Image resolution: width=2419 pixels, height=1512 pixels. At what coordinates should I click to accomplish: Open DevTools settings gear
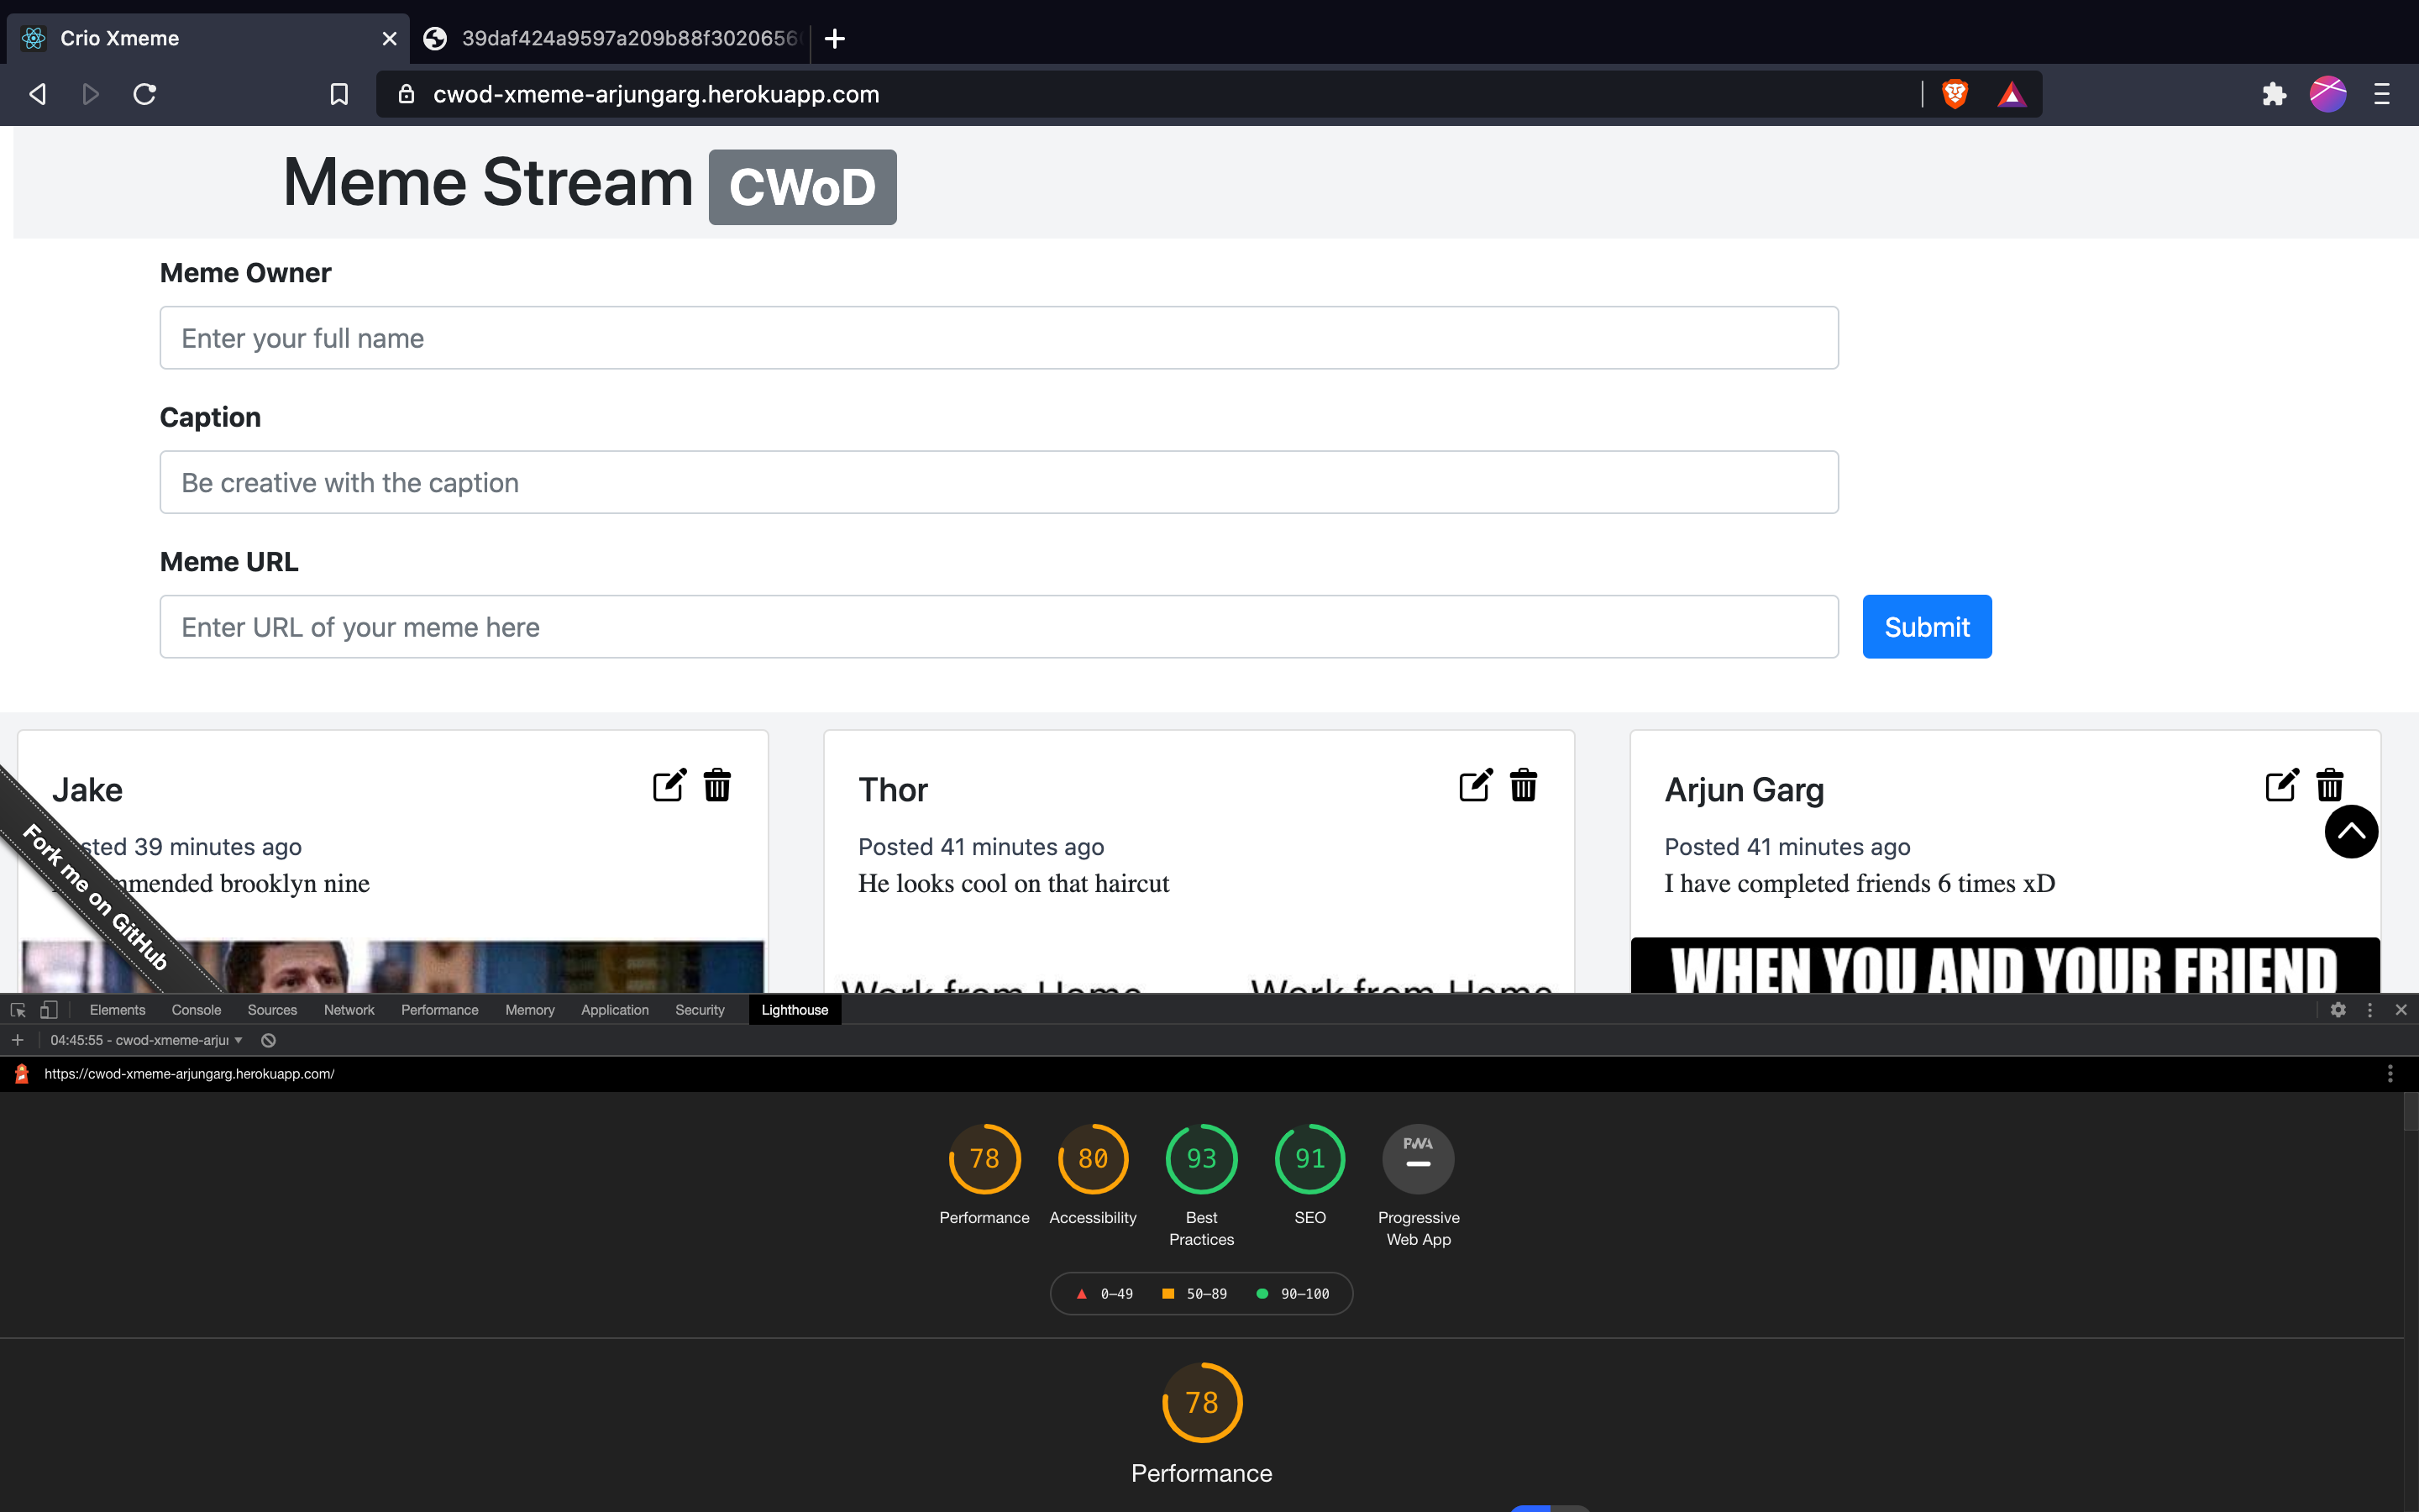(2338, 1010)
